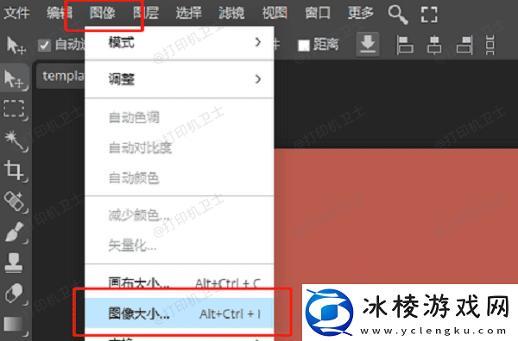
Task: Click move tool icon in options bar
Action: click(x=16, y=45)
